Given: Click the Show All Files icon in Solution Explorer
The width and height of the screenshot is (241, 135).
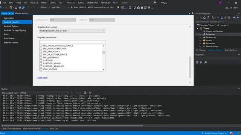Looking at the screenshot, I should click(x=229, y=18).
